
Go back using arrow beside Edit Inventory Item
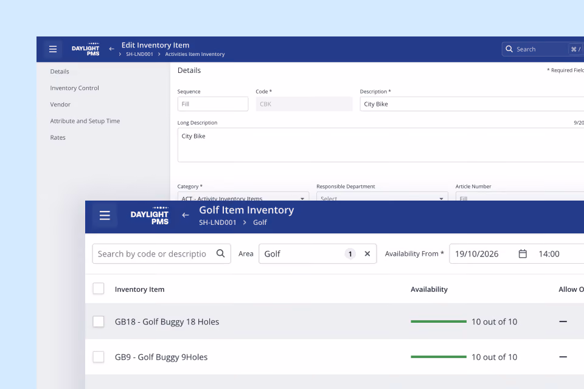tap(111, 49)
